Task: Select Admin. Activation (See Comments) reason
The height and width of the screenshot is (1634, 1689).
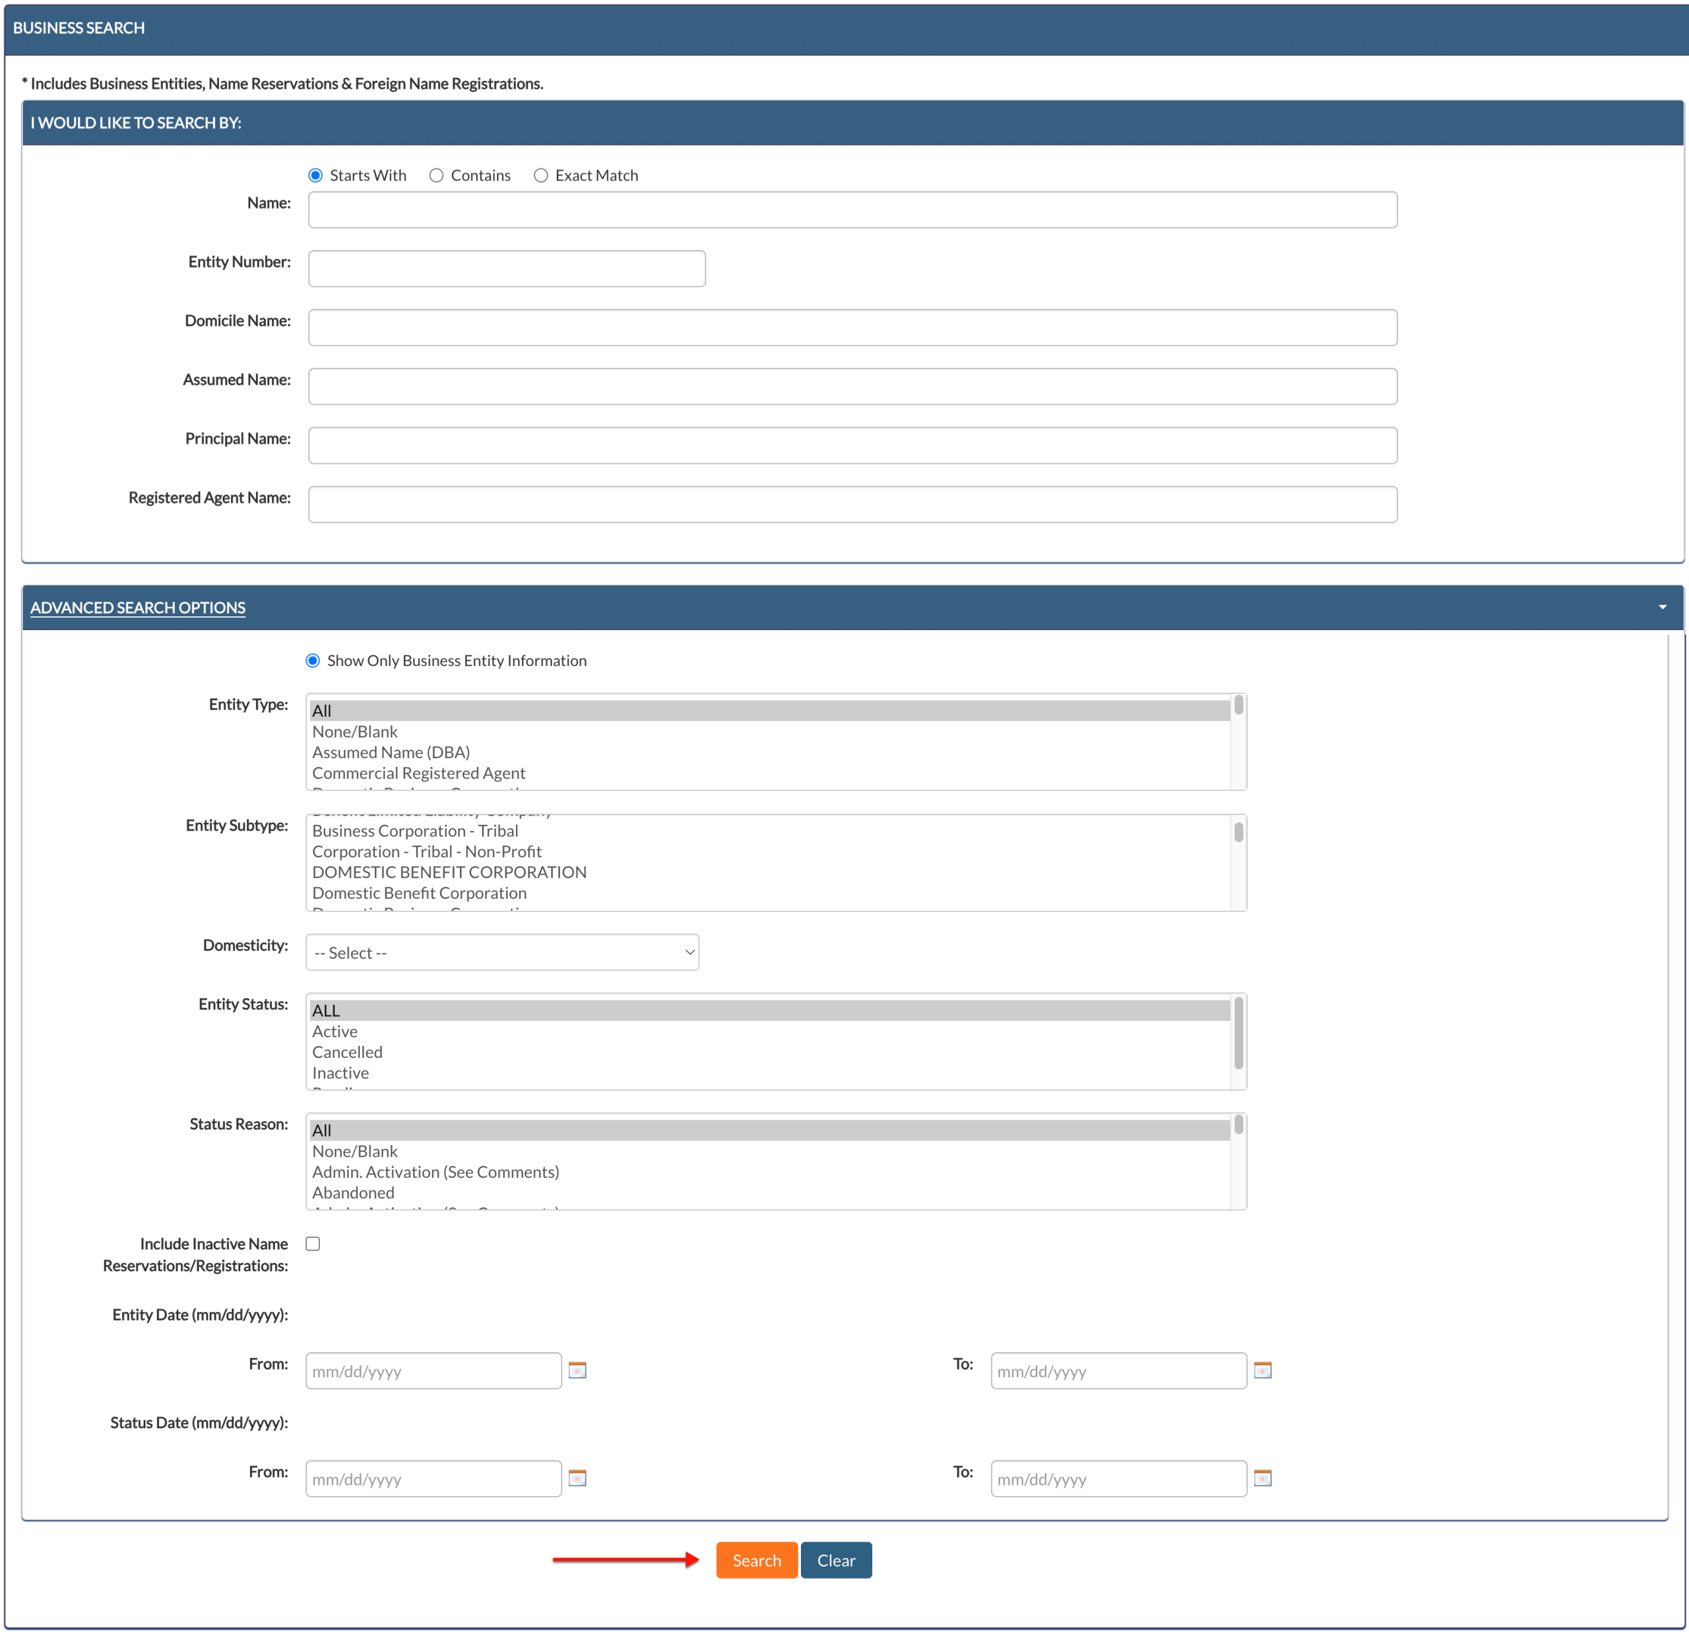Action: tap(769, 1172)
